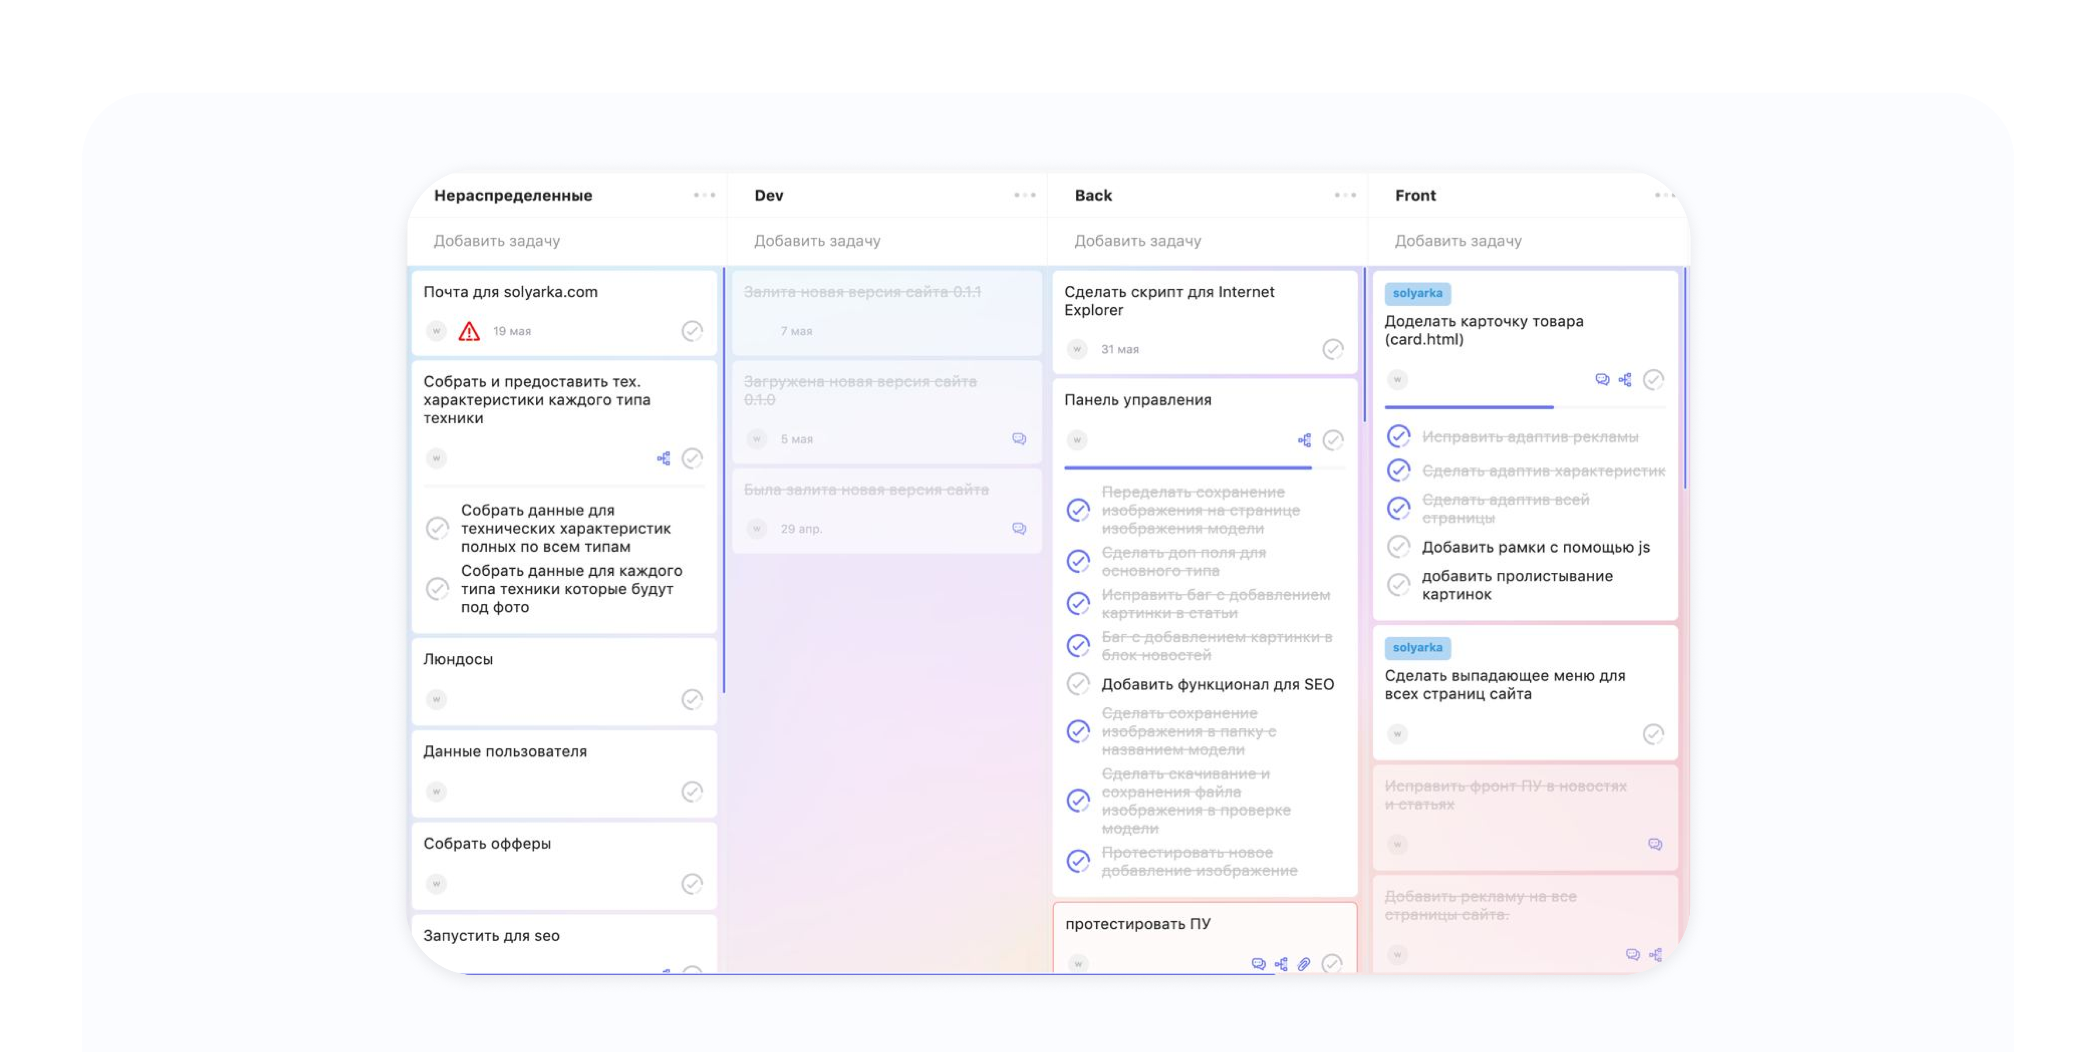Screen dimensions: 2098x1052
Task: Open three-dot menu of Back column
Action: pos(1344,195)
